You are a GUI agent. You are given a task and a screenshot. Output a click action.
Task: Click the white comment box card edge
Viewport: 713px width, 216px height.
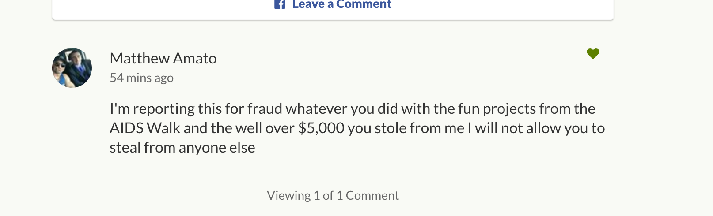click(333, 19)
